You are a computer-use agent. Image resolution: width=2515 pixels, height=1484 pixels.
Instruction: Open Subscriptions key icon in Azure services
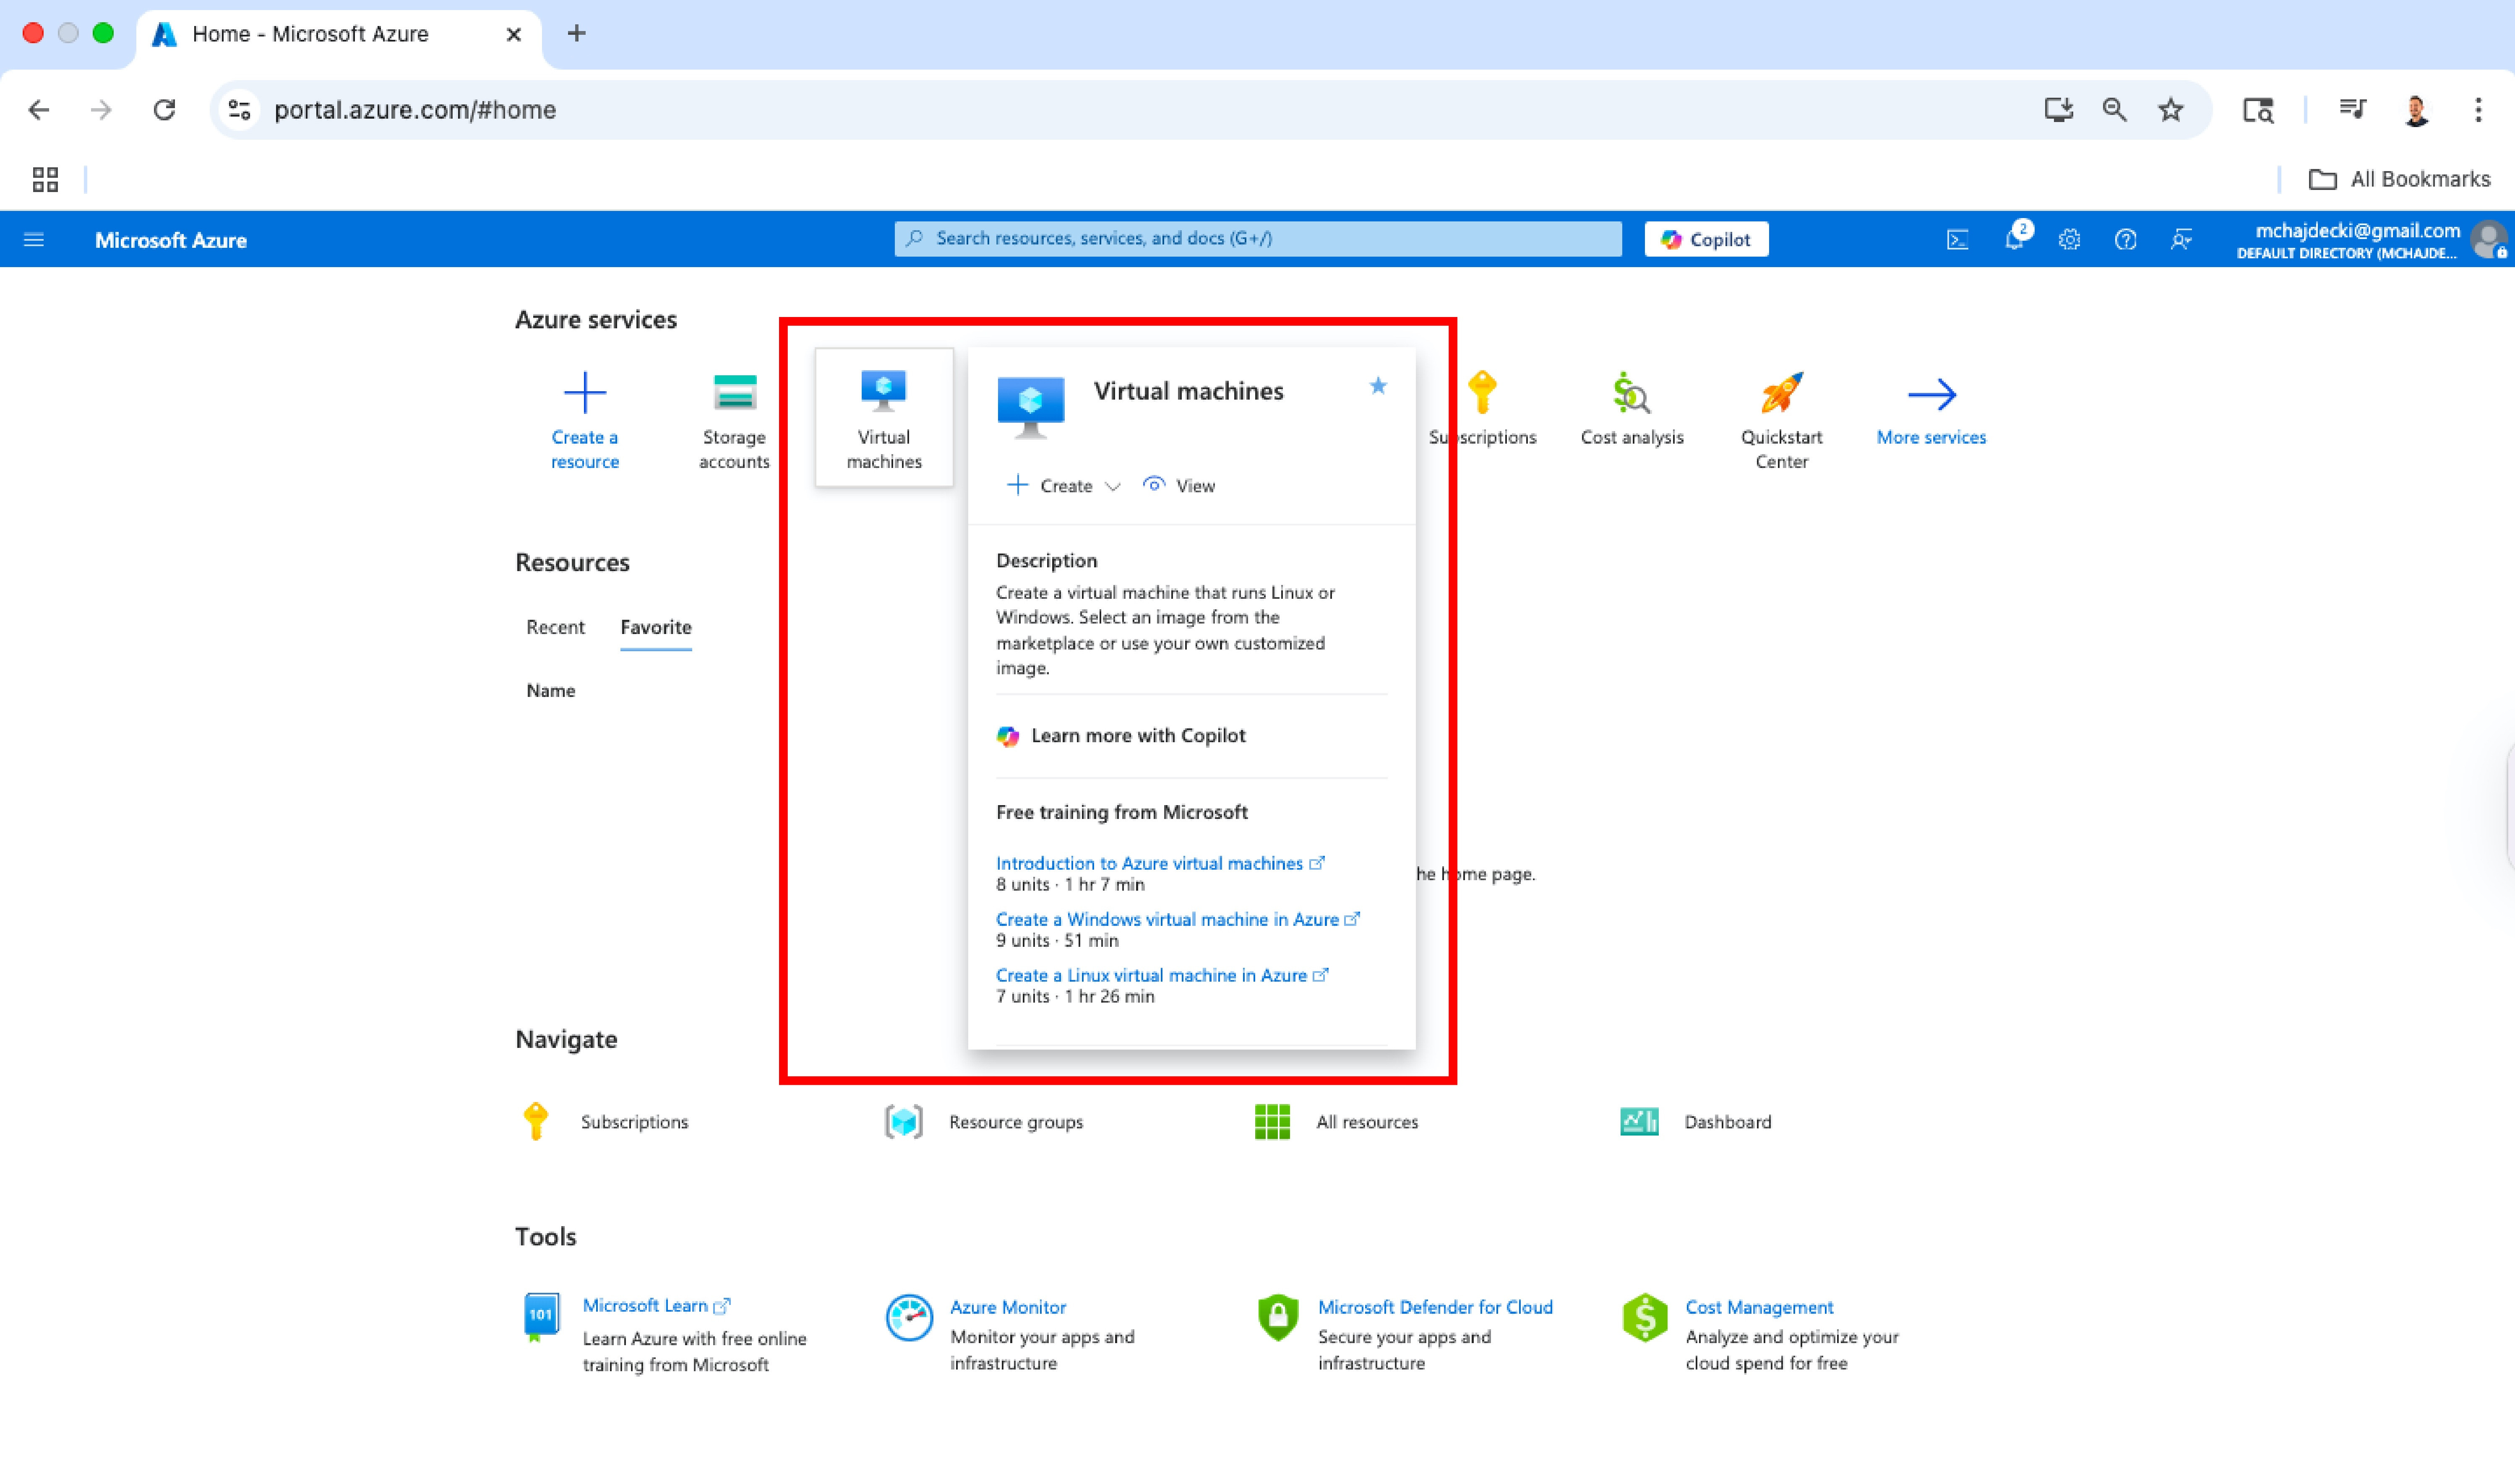[x=1483, y=392]
